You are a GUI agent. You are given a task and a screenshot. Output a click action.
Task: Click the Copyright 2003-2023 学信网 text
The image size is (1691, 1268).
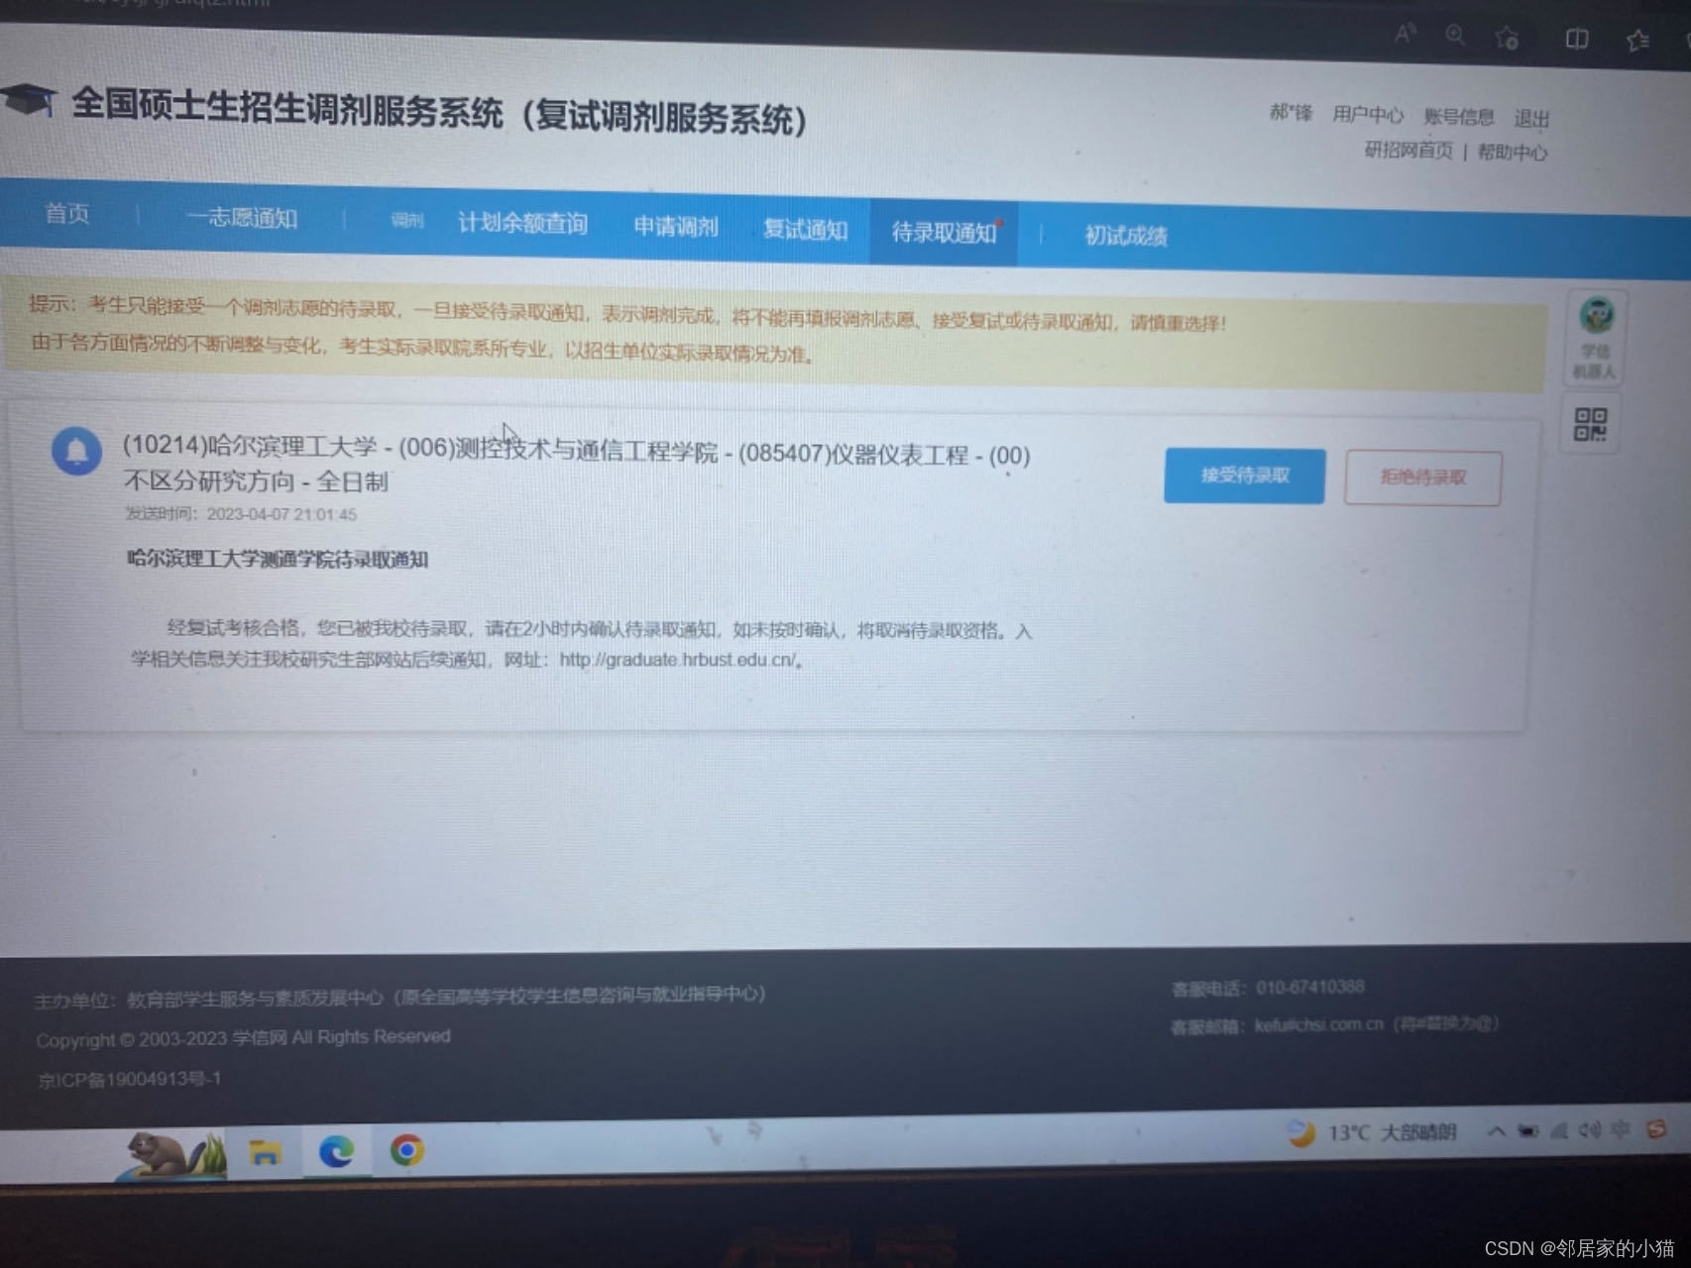pyautogui.click(x=243, y=1038)
